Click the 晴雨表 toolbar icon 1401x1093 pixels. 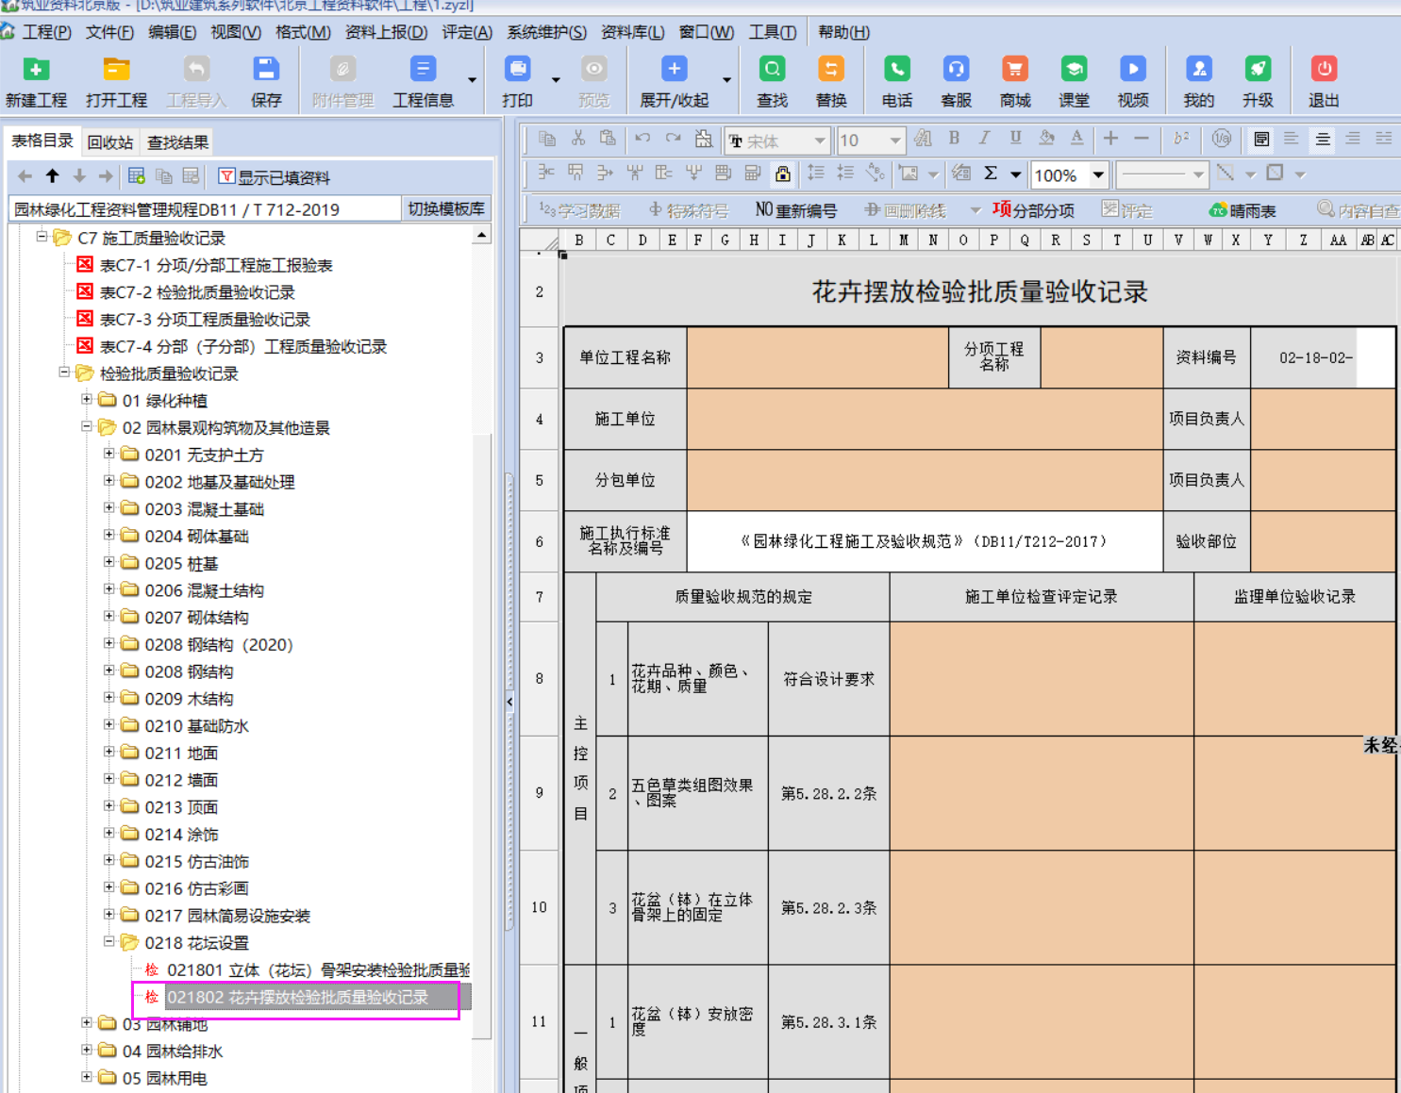click(x=1243, y=210)
